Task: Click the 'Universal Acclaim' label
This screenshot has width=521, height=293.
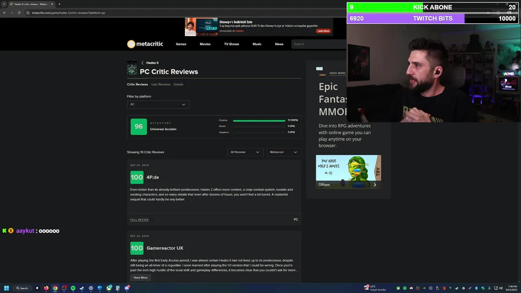Action: [163, 129]
